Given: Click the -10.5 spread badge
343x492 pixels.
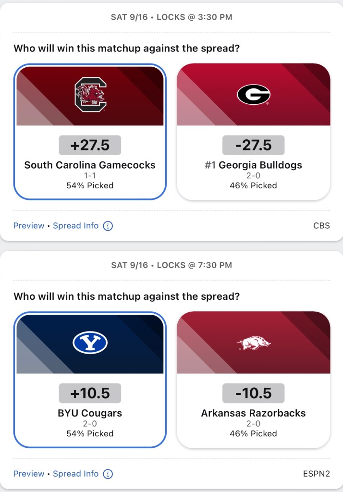Looking at the screenshot, I should (253, 394).
